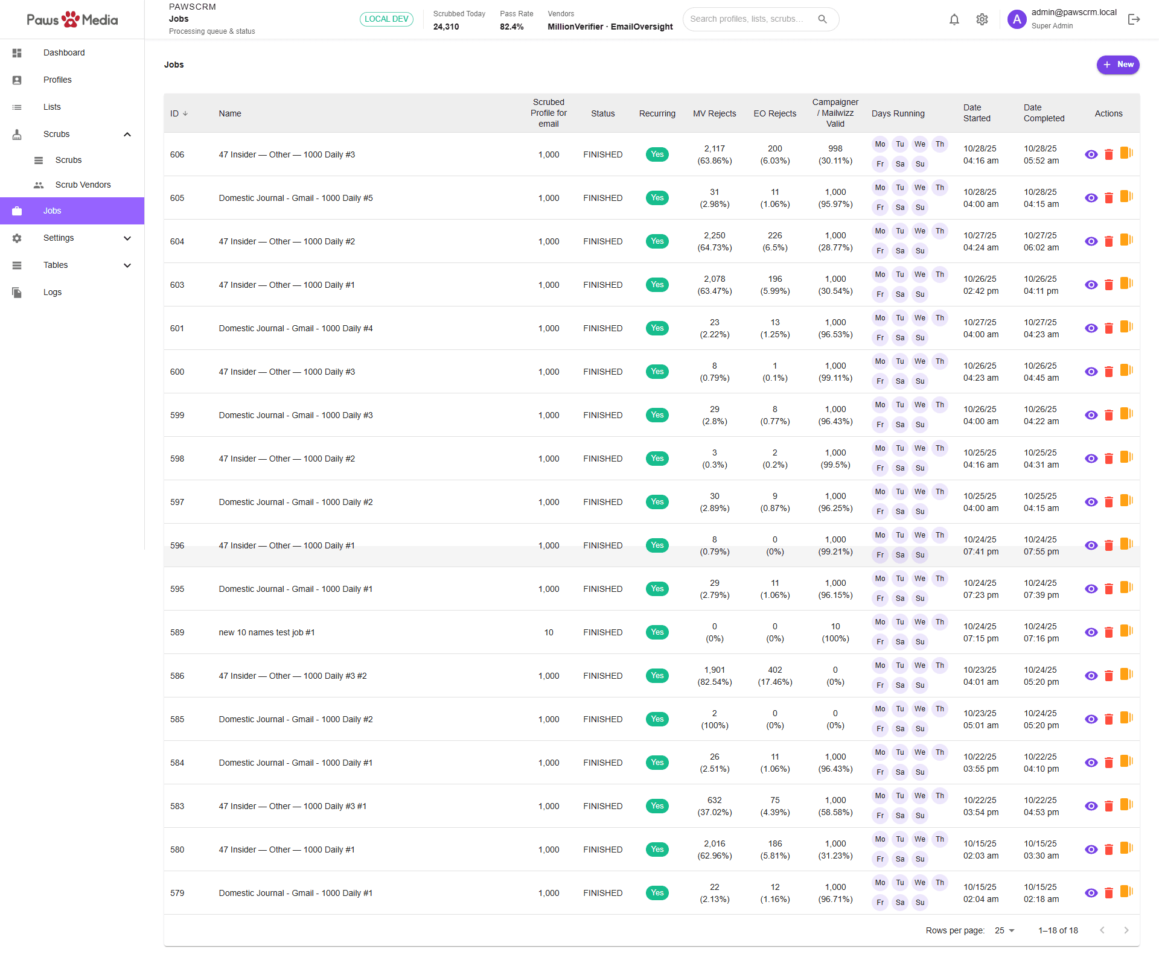Click the admin avatar circle
1159x975 pixels.
coord(1017,19)
